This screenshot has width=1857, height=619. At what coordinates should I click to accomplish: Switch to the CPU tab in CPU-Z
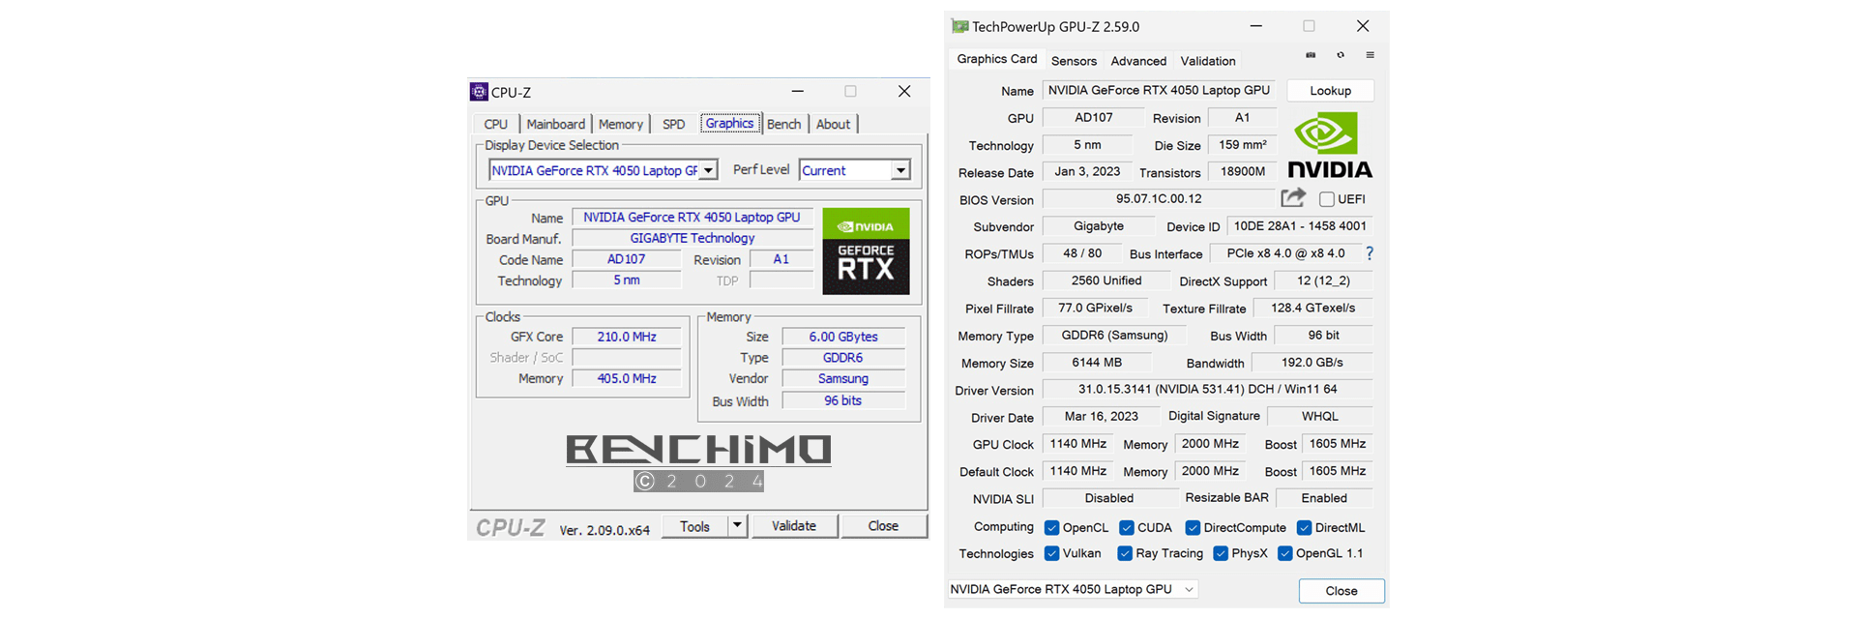[496, 124]
